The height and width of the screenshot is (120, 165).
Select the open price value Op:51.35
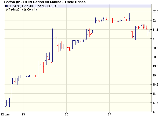click(15, 6)
